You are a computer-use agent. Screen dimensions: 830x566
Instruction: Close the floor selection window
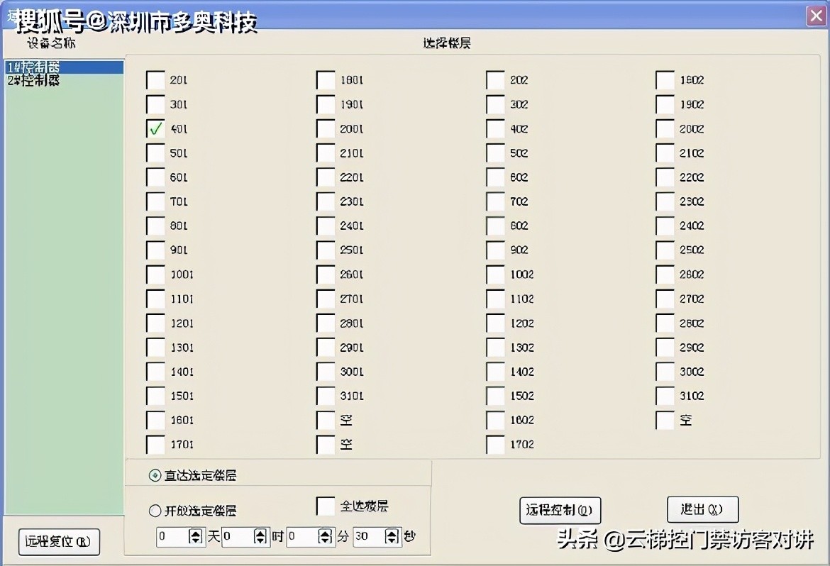pos(815,16)
